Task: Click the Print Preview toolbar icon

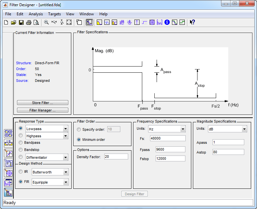Action: (x=36, y=22)
